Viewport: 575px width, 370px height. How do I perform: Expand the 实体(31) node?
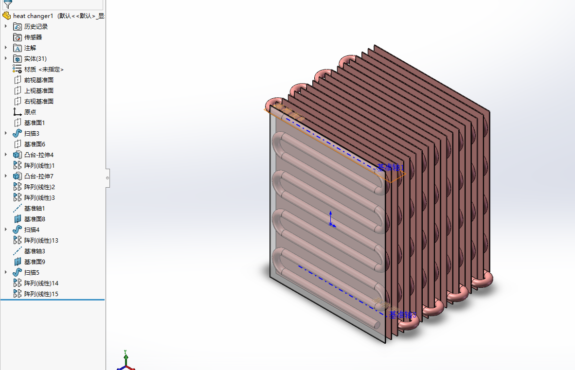point(6,58)
